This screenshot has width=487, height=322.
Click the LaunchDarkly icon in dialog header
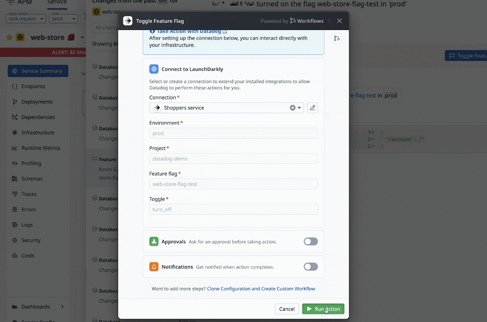pyautogui.click(x=128, y=21)
